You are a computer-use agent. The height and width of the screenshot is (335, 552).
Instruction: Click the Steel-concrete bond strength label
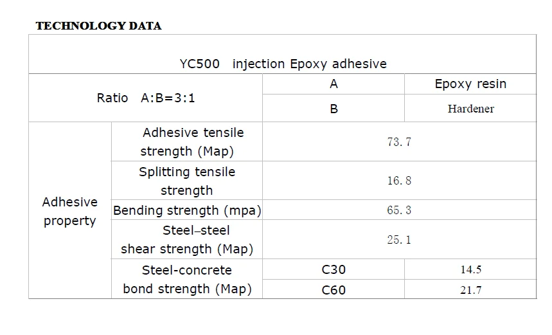click(x=187, y=279)
